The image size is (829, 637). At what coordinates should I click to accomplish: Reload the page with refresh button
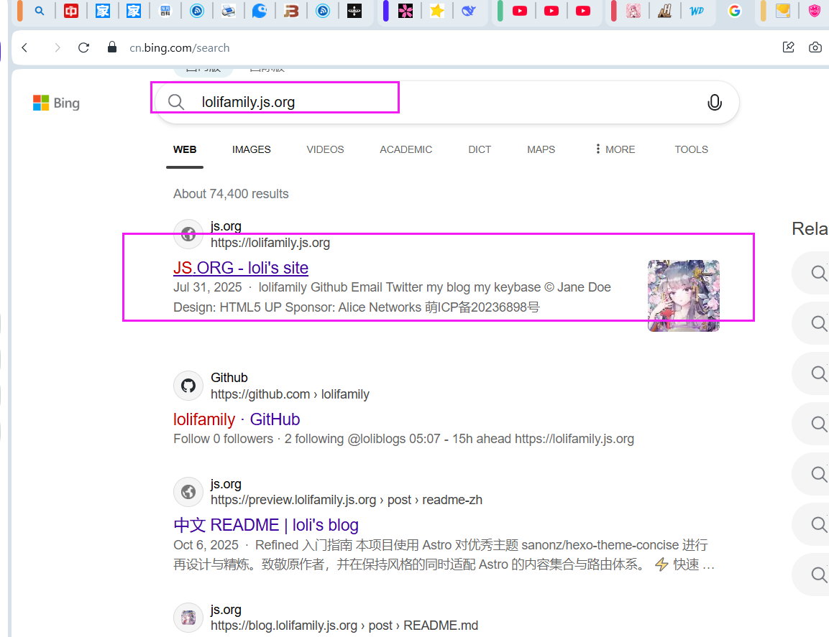[83, 47]
